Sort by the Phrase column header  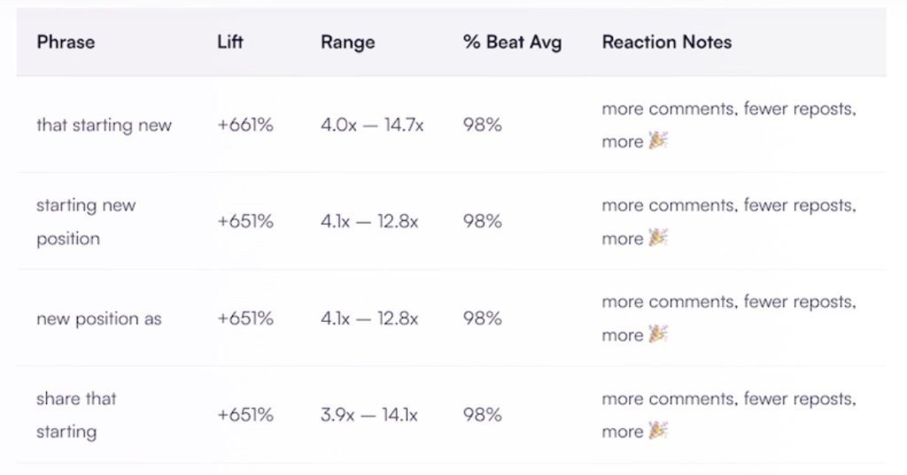[66, 42]
